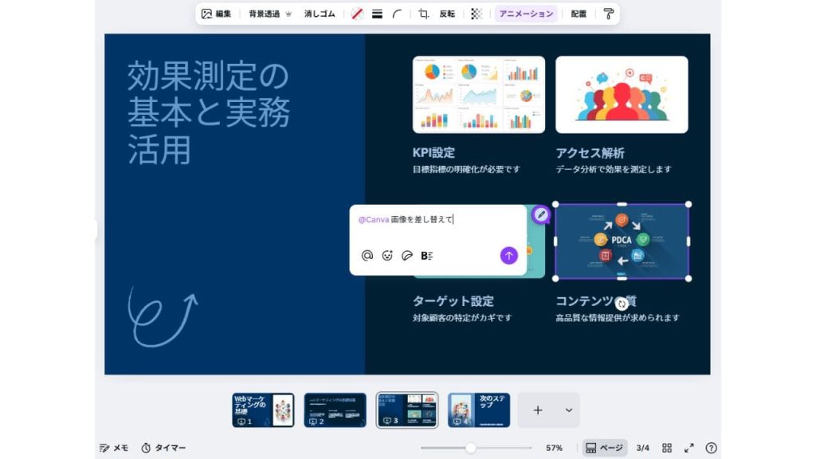Select the corner rounding icon
The image size is (816, 459).
(397, 14)
